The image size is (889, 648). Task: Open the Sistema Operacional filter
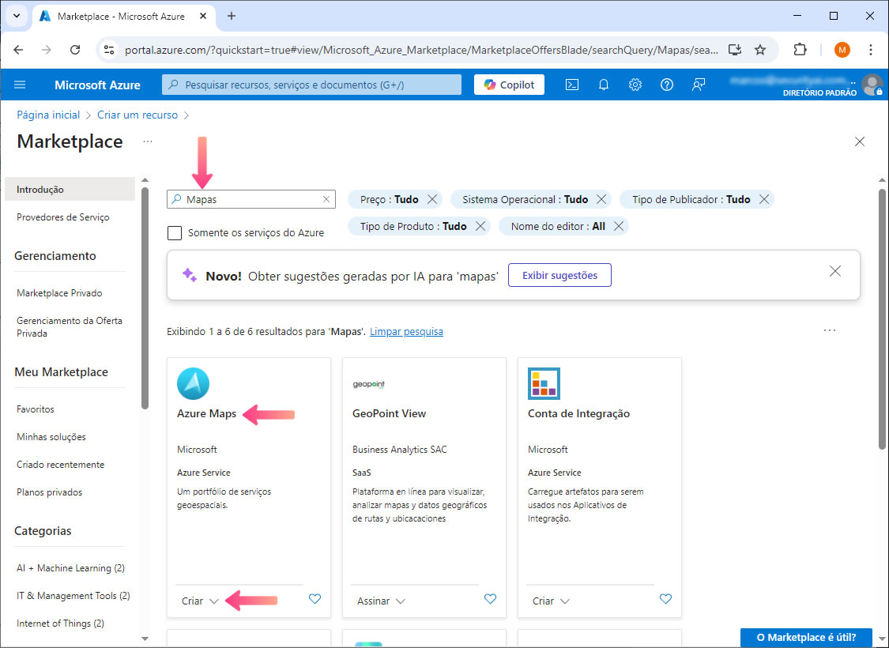[525, 200]
